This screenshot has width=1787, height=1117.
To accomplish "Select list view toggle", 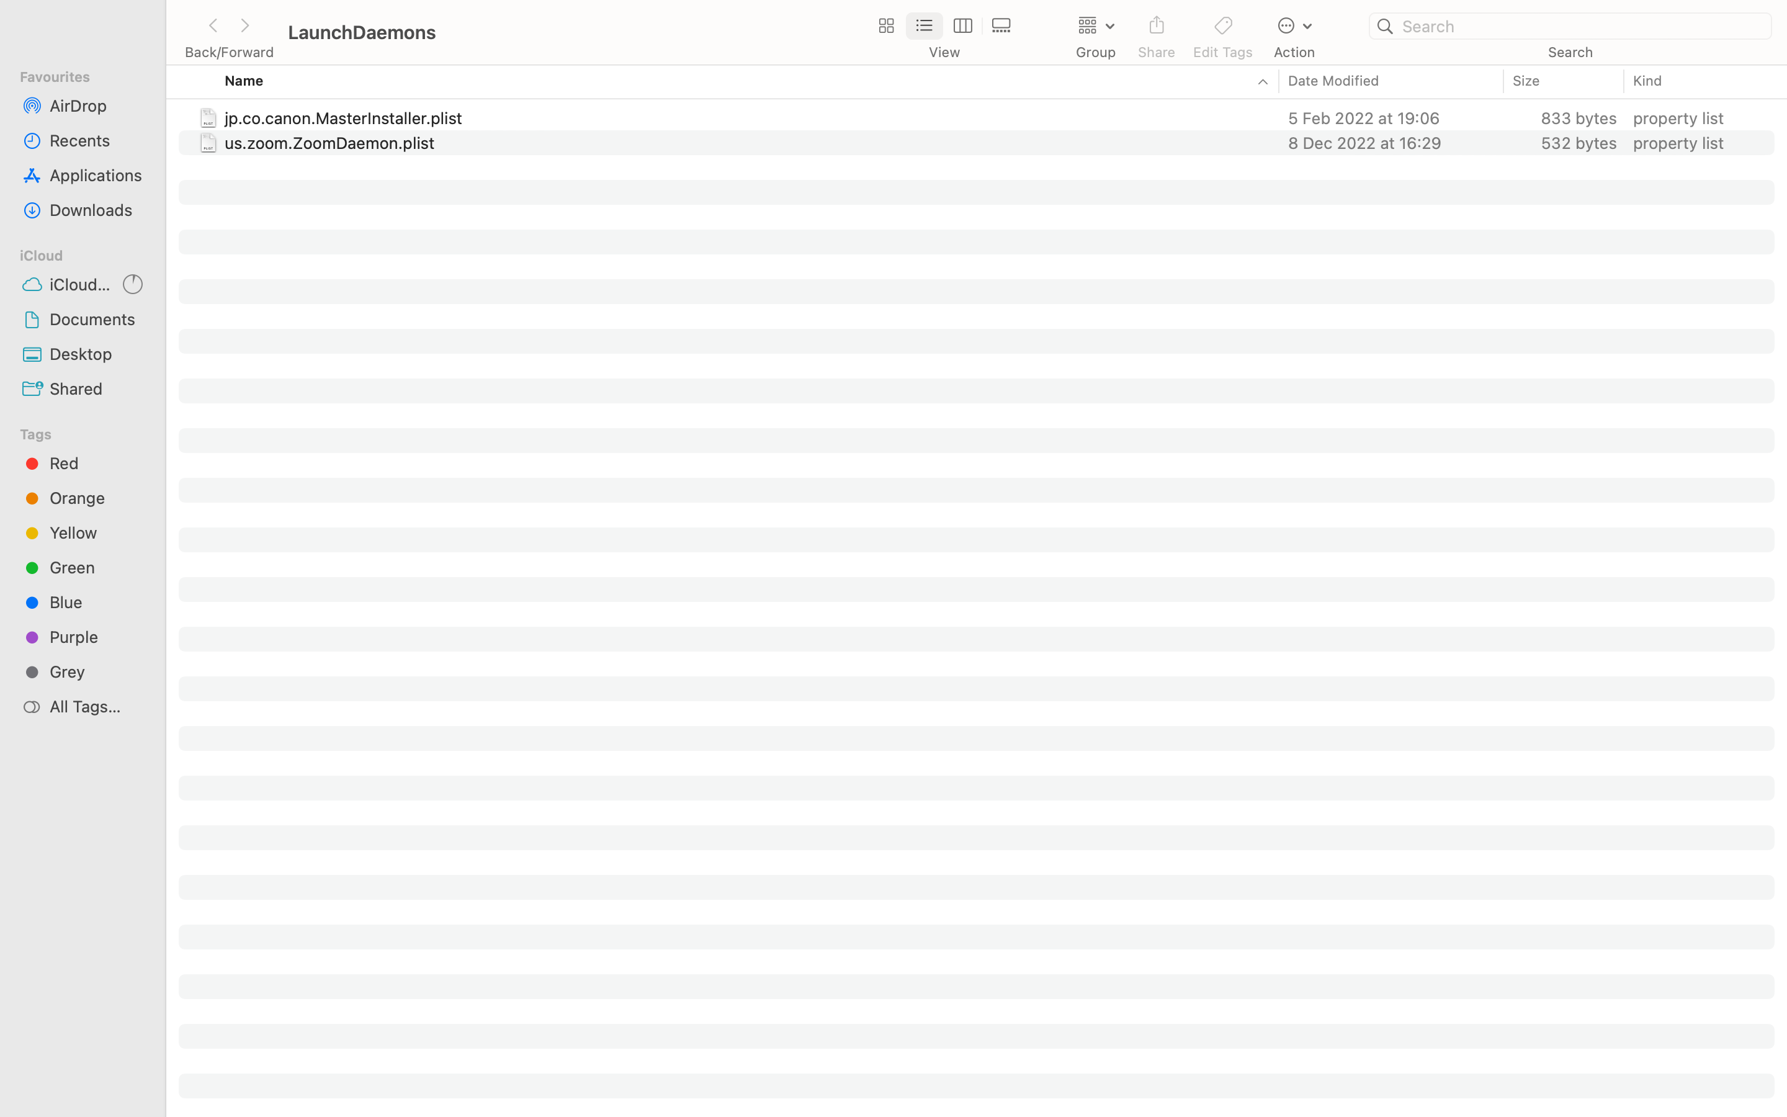I will coord(924,26).
